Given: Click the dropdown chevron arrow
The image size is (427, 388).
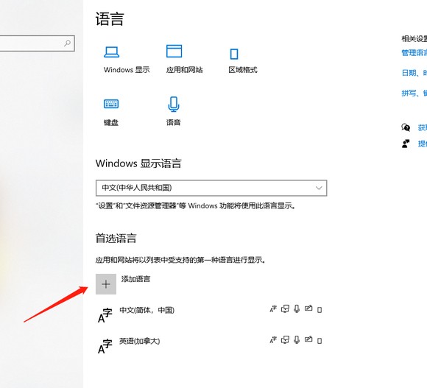Looking at the screenshot, I should pos(319,188).
